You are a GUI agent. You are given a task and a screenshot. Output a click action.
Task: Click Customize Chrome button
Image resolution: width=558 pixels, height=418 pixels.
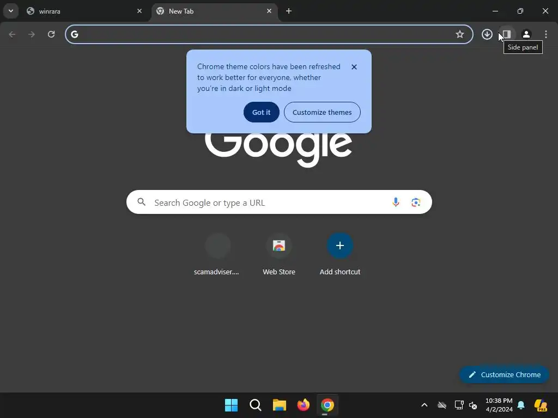504,374
